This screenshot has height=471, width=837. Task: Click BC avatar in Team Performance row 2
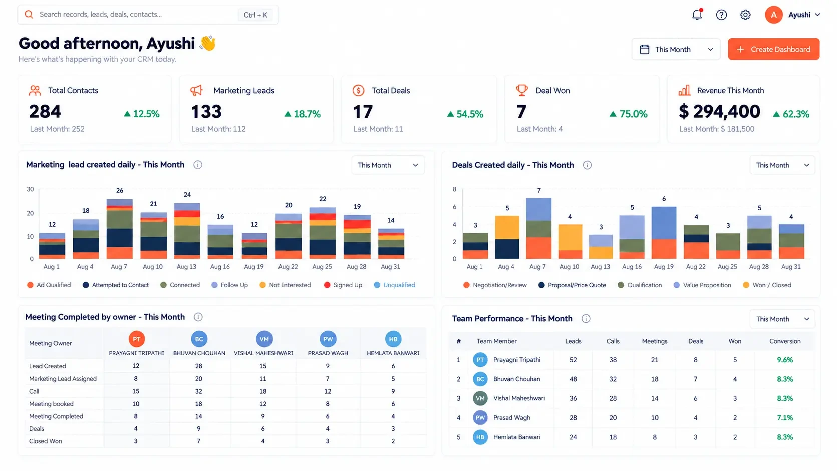[480, 379]
